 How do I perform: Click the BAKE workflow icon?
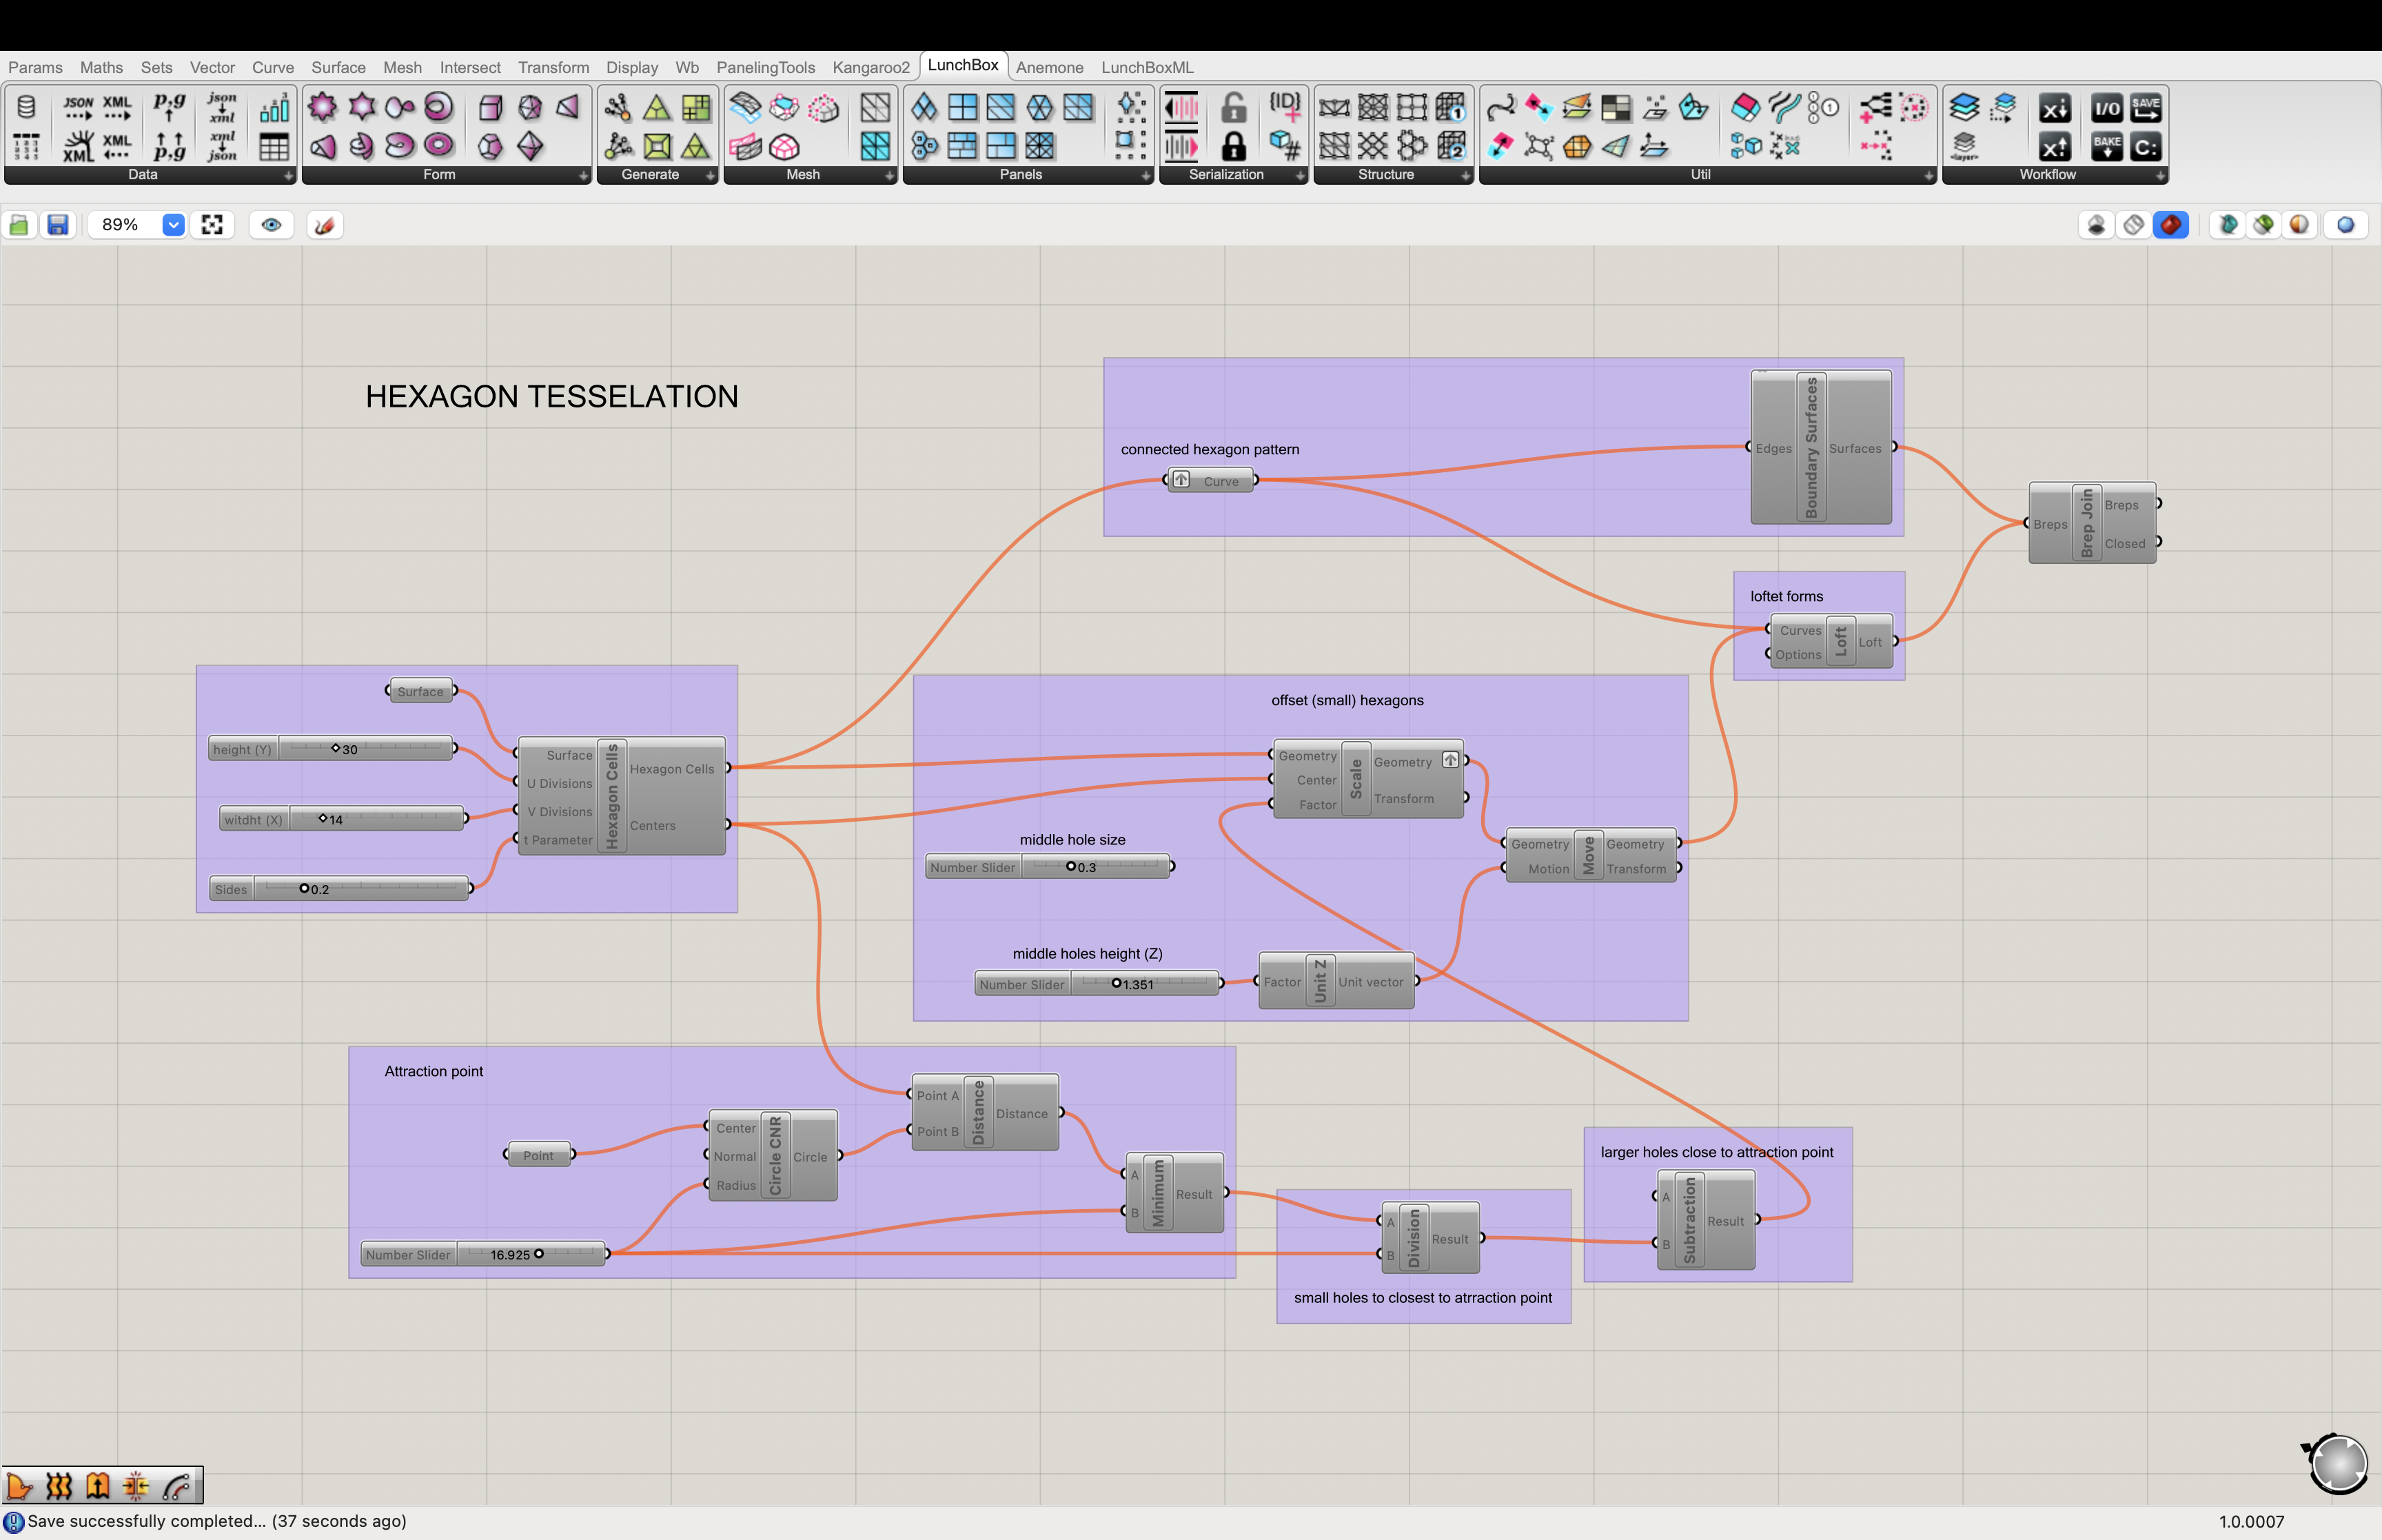[x=2106, y=146]
